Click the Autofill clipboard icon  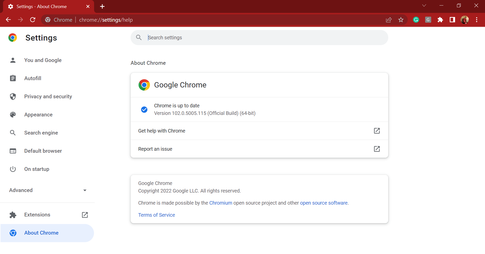(x=13, y=78)
